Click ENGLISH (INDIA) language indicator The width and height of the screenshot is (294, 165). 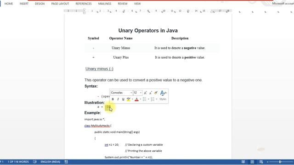pyautogui.click(x=51, y=162)
